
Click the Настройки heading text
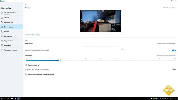6,8
